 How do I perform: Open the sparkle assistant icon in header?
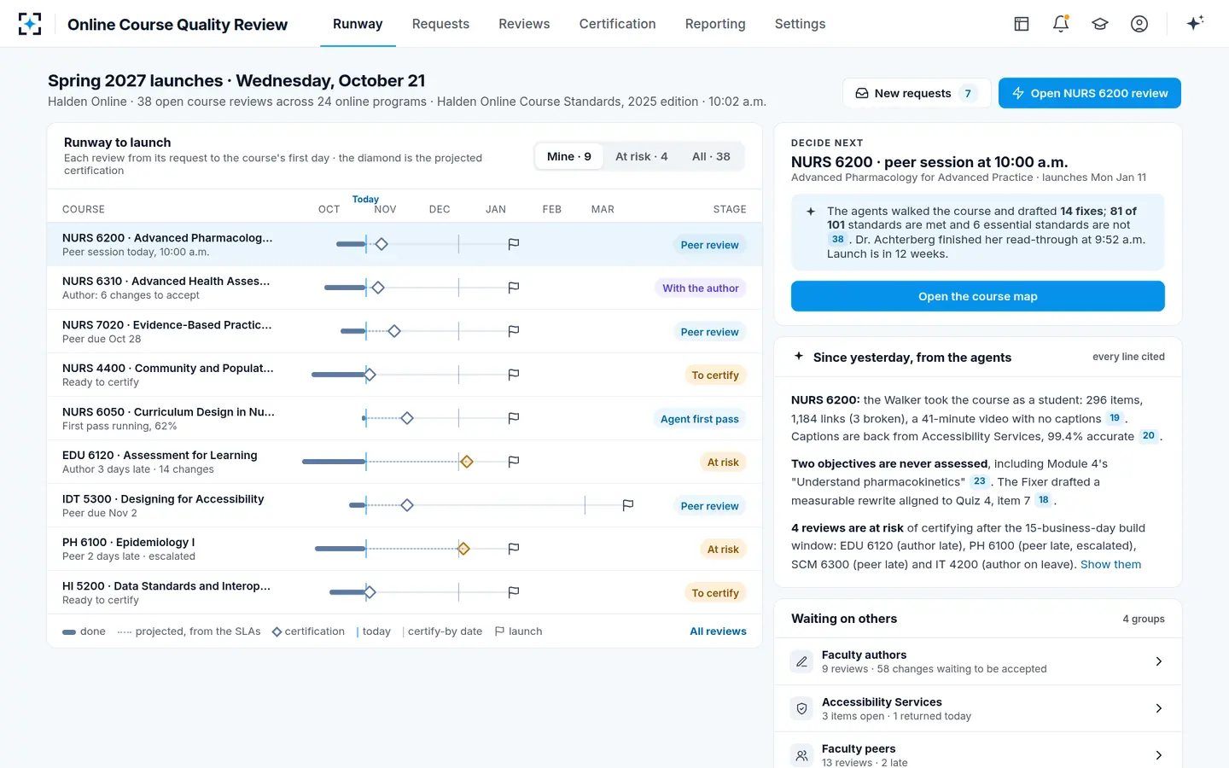(x=1195, y=24)
